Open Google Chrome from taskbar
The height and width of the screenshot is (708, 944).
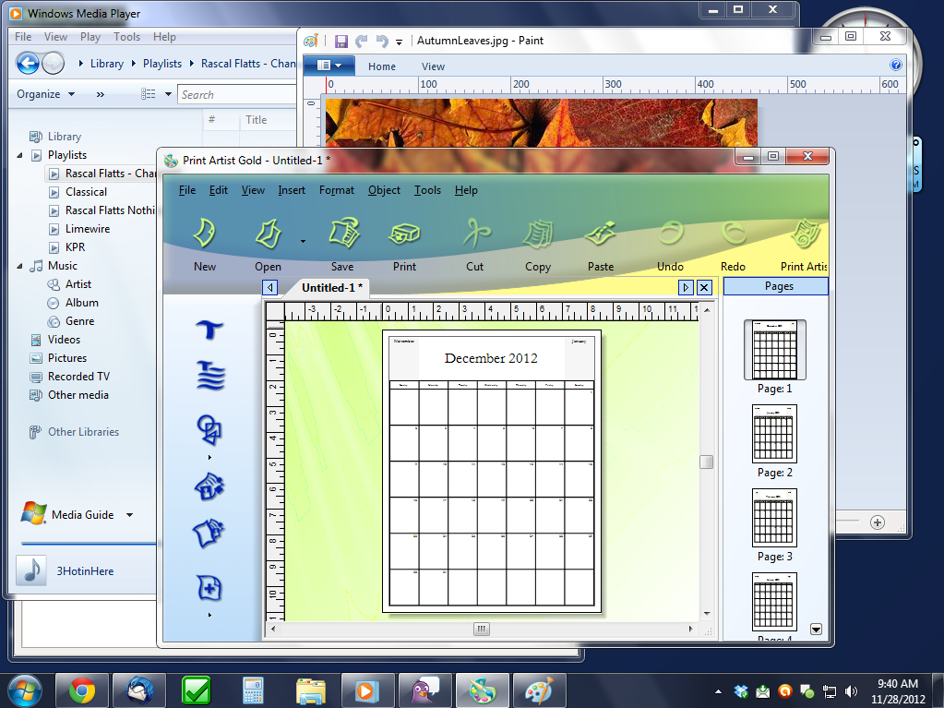coord(82,690)
